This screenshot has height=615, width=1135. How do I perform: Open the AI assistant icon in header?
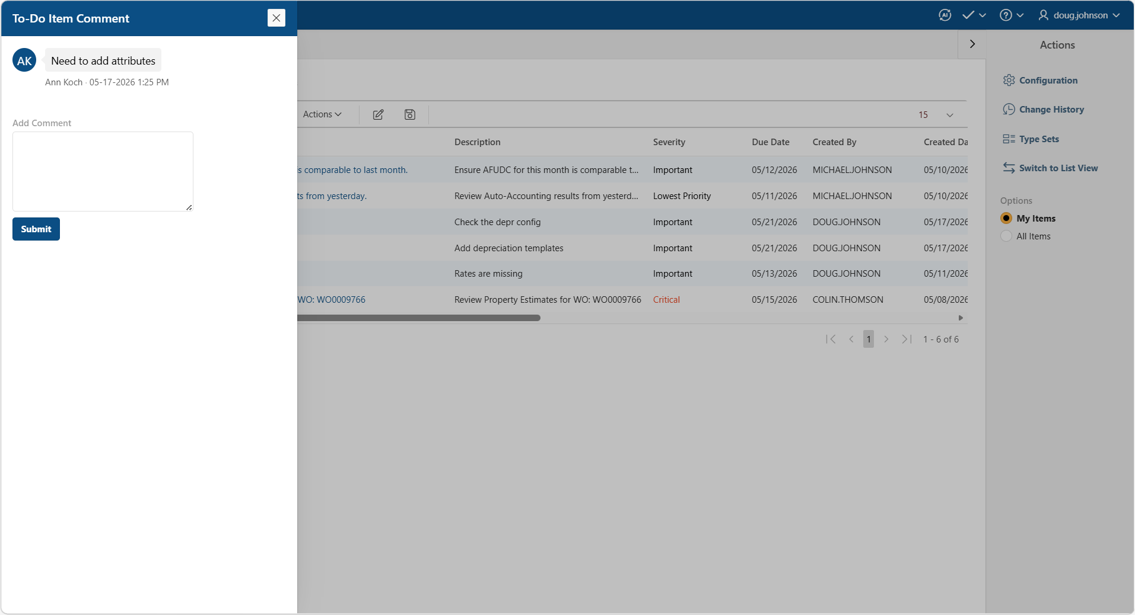tap(945, 15)
